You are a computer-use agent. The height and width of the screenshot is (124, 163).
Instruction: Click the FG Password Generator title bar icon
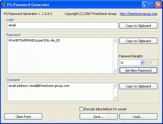tap(4, 4)
